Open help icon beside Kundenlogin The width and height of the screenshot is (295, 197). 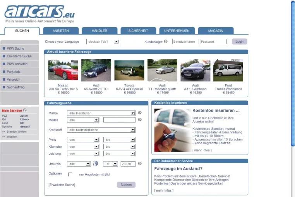click(166, 41)
